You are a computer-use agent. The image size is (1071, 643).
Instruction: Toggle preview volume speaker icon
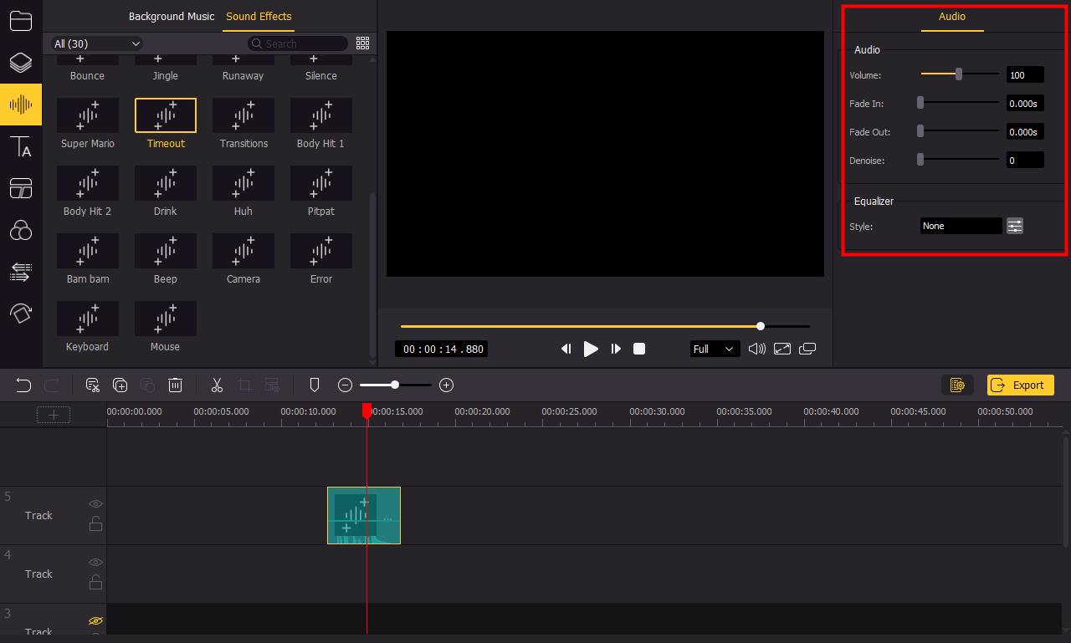[x=757, y=349]
